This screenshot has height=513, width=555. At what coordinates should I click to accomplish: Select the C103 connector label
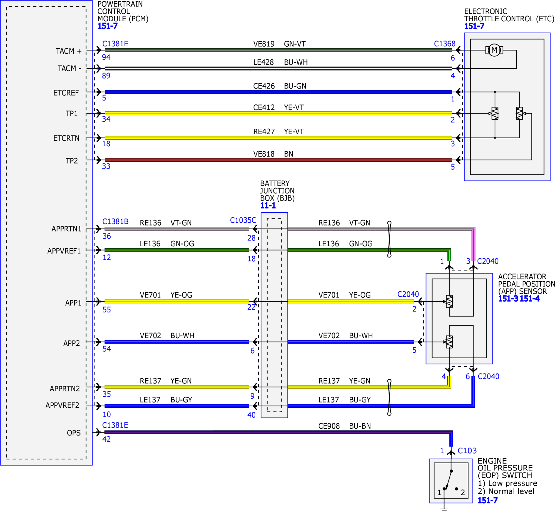tap(467, 451)
